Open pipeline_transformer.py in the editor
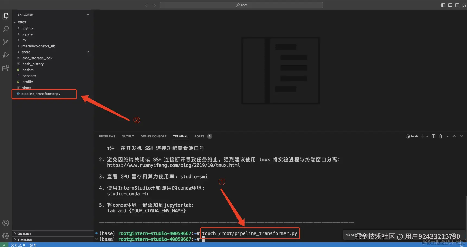The height and width of the screenshot is (247, 467). pos(53,94)
